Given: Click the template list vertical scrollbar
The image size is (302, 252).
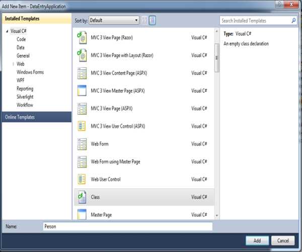Looking at the screenshot, I should [x=217, y=126].
